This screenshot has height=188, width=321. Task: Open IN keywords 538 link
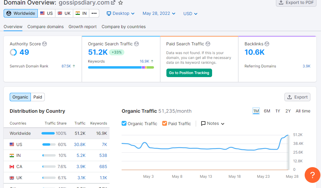[103, 155]
